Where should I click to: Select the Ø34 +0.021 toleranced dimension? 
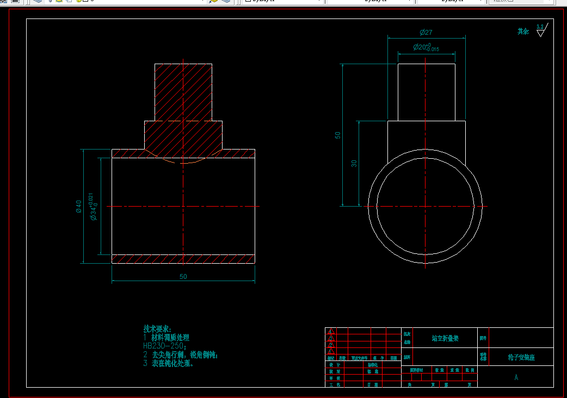[93, 207]
